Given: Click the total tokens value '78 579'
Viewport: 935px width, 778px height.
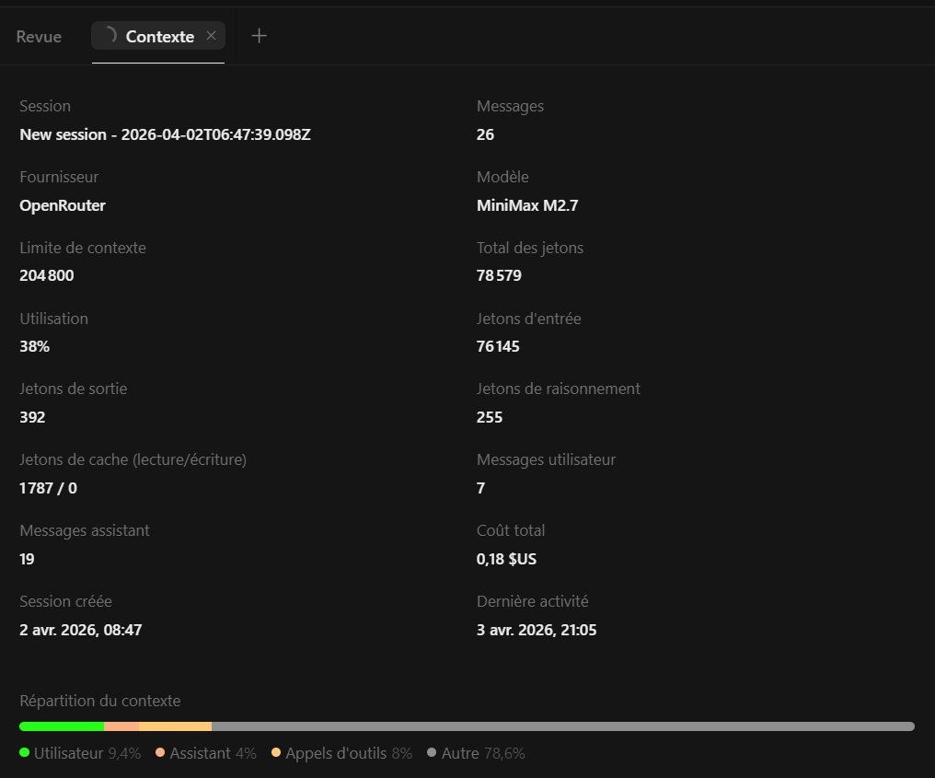Looking at the screenshot, I should coord(499,275).
